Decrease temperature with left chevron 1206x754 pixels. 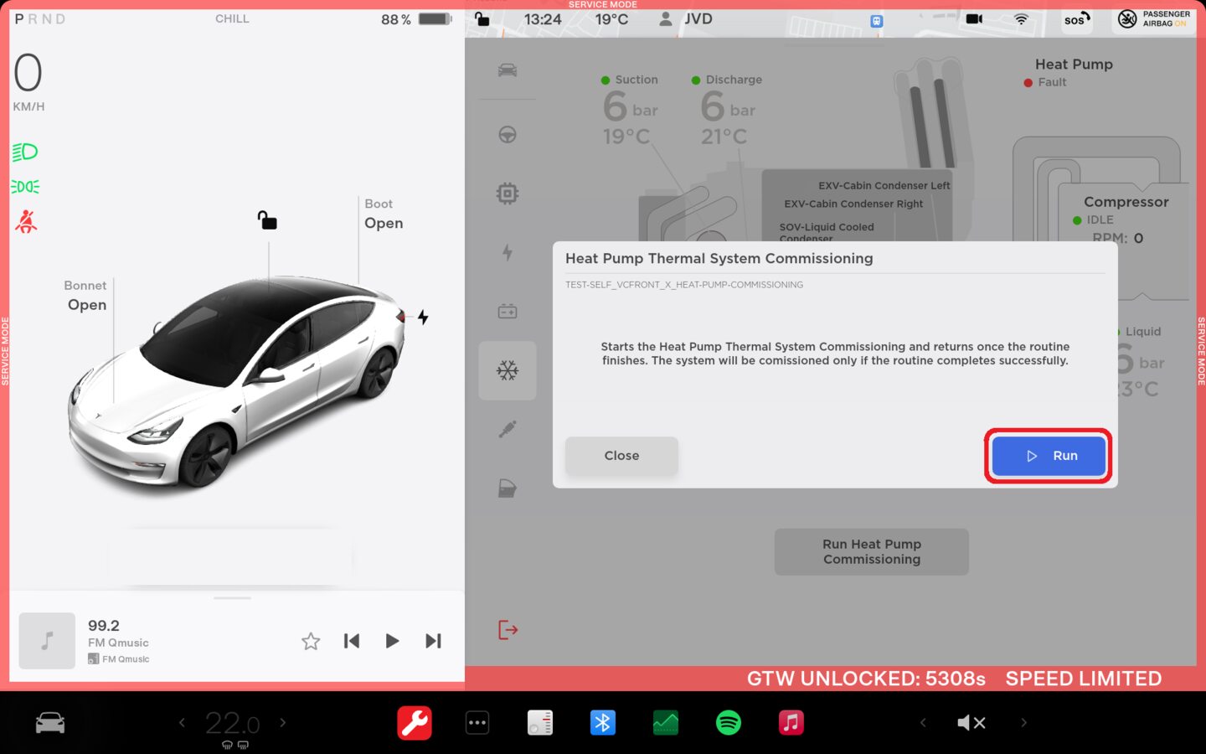(182, 722)
